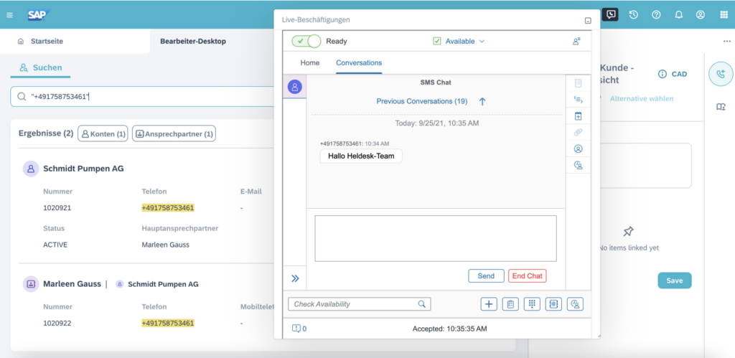This screenshot has width=735, height=358.
Task: Switch to the Home tab
Action: pos(310,63)
